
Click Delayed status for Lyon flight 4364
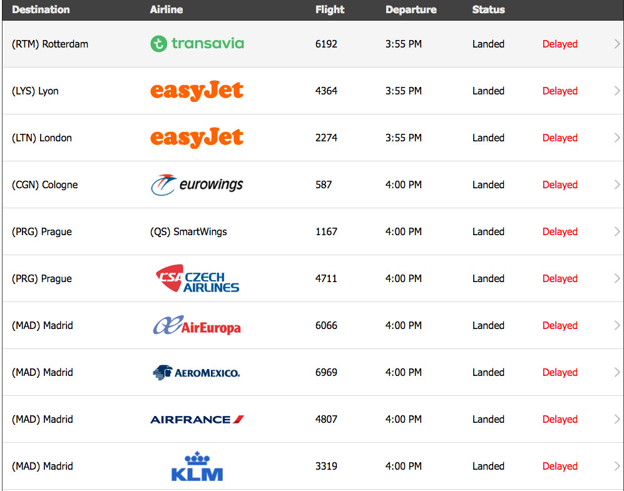560,91
